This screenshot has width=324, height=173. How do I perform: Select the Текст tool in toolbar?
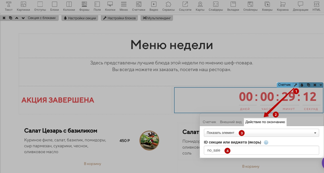[9, 6]
